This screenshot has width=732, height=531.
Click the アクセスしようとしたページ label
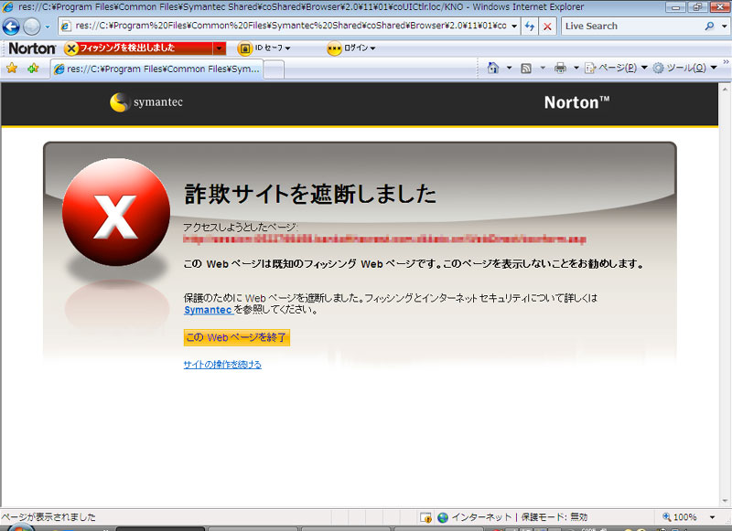point(241,228)
